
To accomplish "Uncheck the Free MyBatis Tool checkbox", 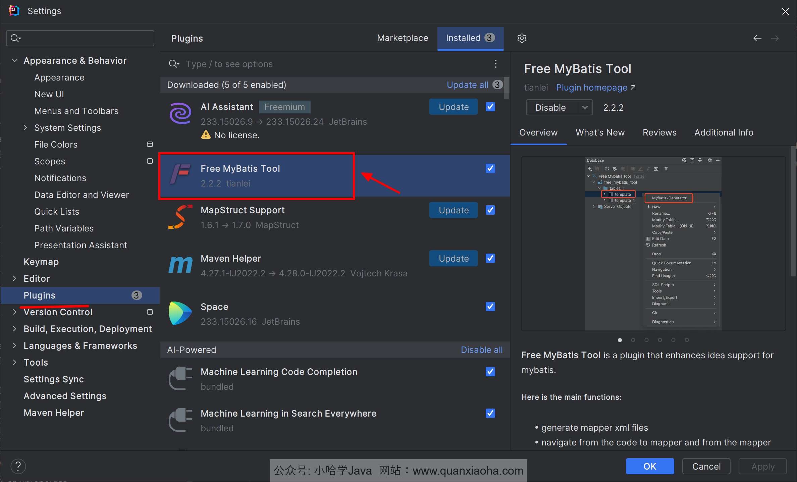I will [x=490, y=168].
